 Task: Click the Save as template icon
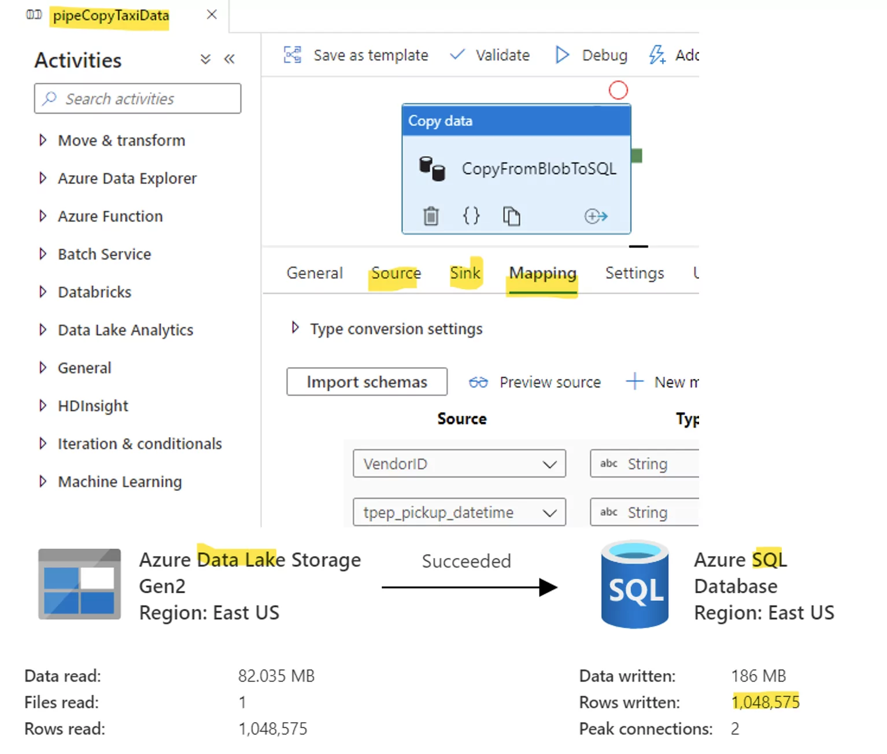click(x=293, y=55)
